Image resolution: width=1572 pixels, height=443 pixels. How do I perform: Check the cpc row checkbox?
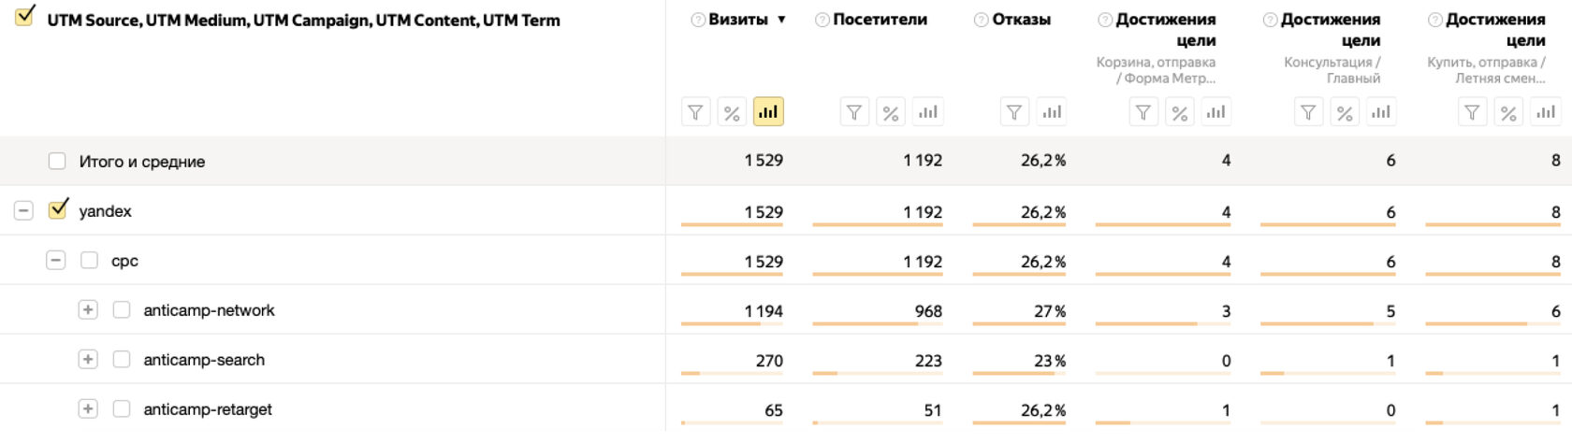[90, 260]
